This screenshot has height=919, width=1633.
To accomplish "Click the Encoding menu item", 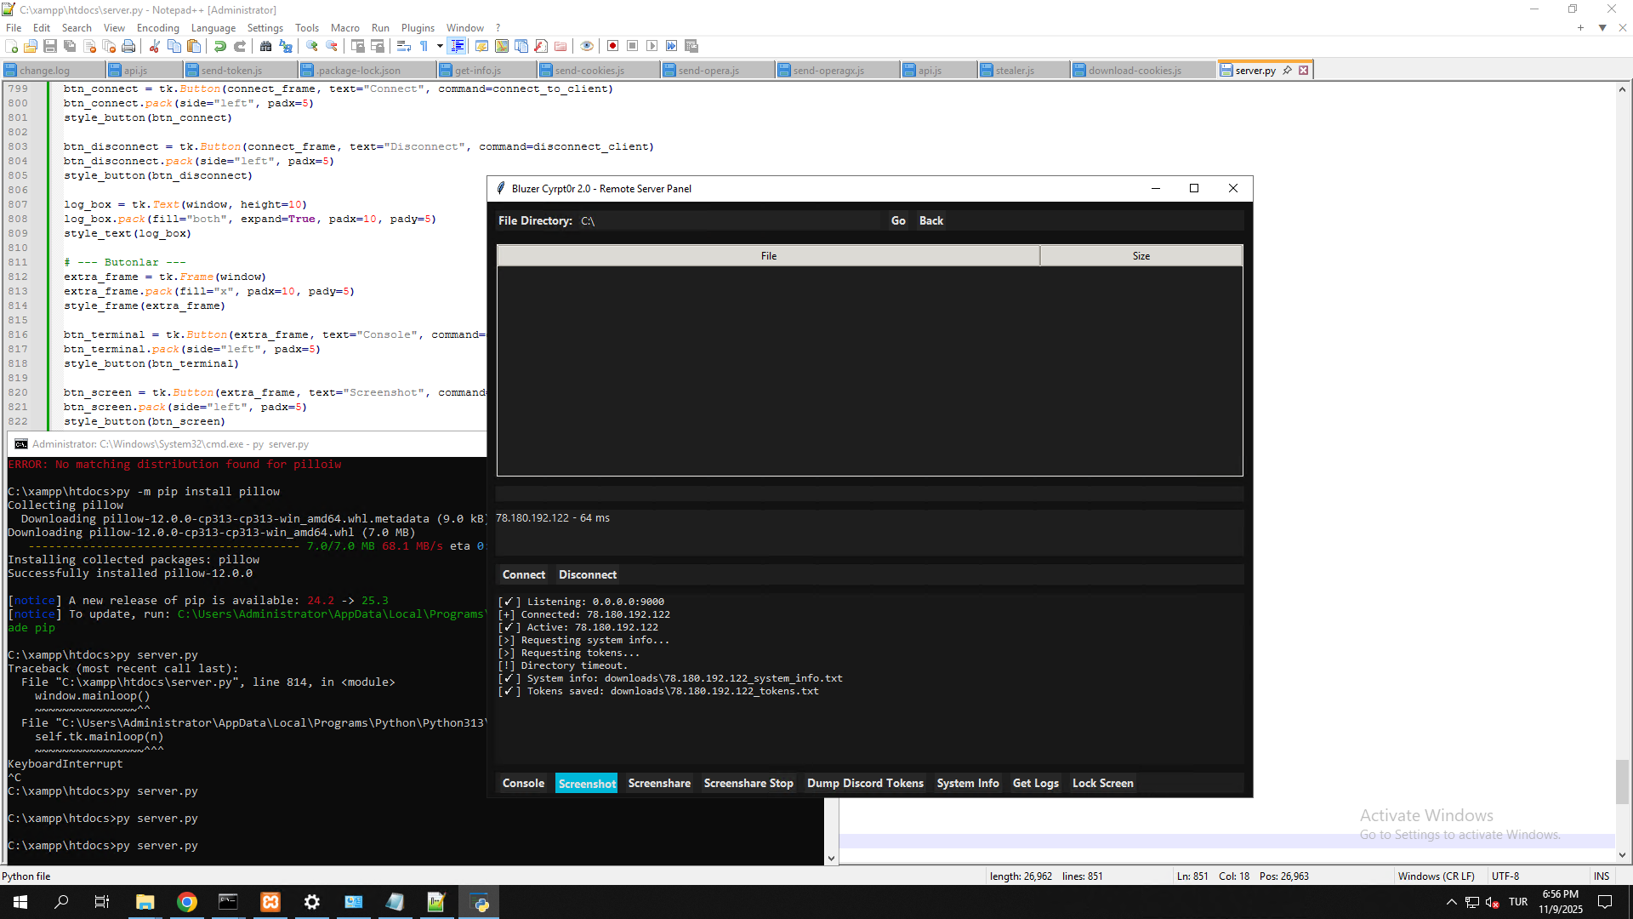I will point(157,28).
